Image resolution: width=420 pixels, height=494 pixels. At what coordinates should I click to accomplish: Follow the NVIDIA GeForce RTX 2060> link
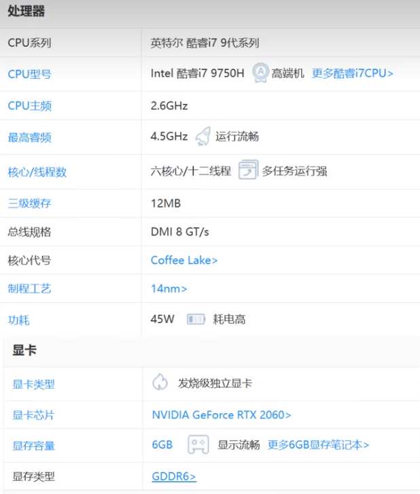(x=222, y=415)
